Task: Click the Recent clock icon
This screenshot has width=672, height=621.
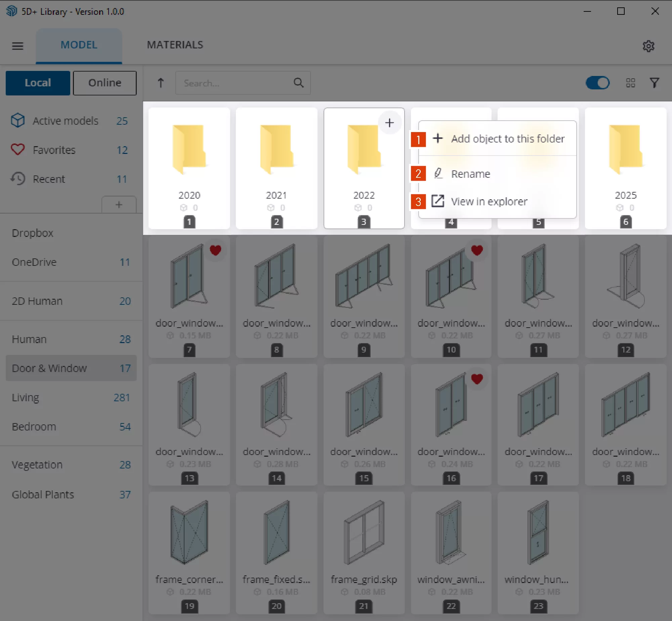Action: click(18, 179)
